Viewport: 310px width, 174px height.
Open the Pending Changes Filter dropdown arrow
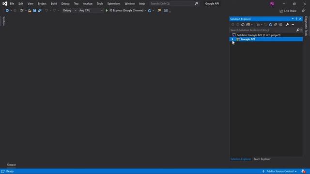tap(262, 25)
